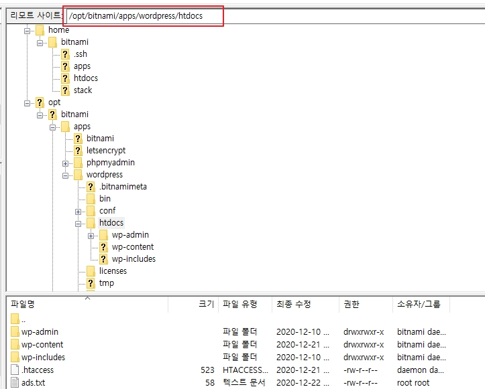This screenshot has height=389, width=485.
Task: Collapse the opt directory node
Action: 28,102
